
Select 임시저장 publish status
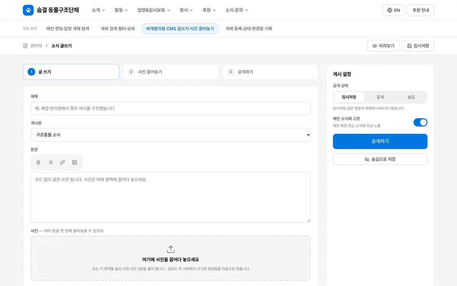[349, 97]
